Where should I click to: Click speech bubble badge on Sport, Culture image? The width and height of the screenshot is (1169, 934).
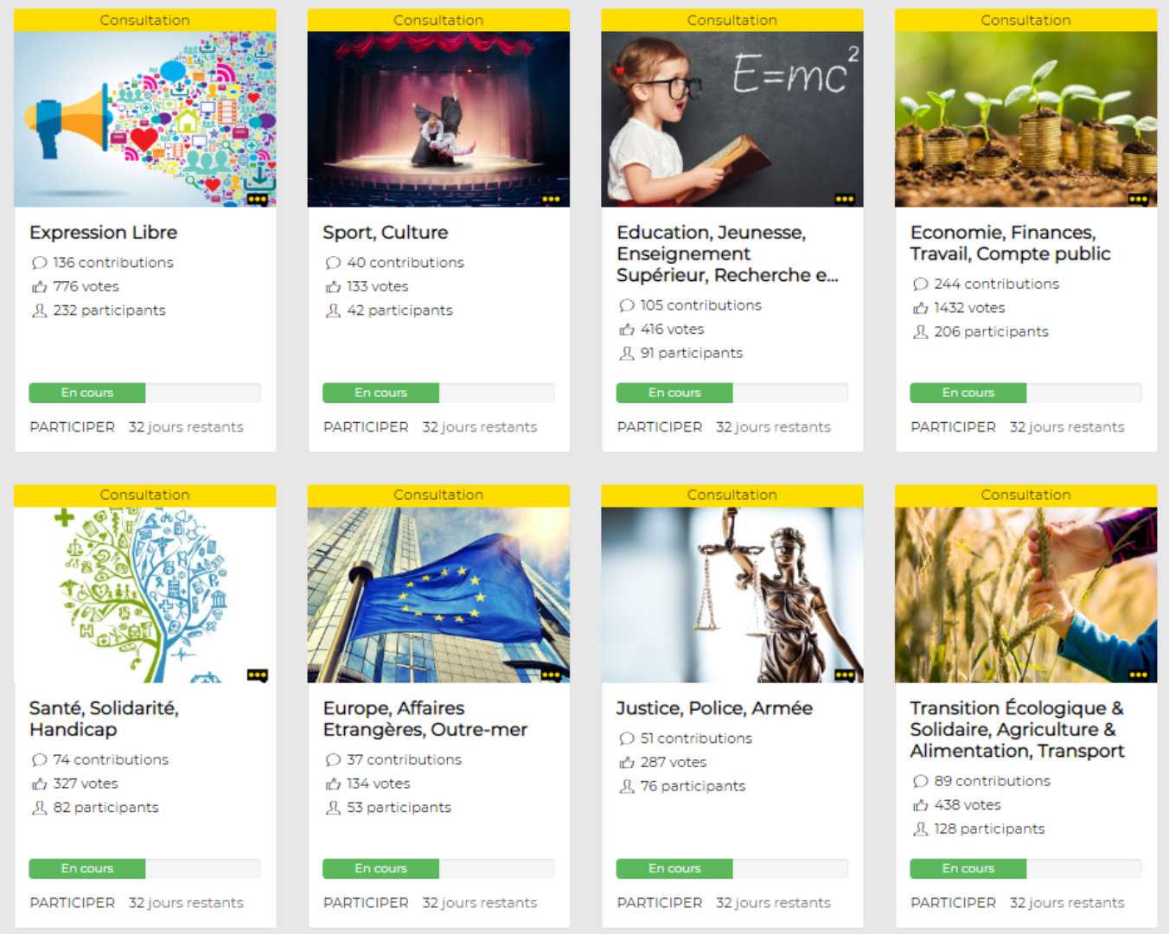(551, 199)
